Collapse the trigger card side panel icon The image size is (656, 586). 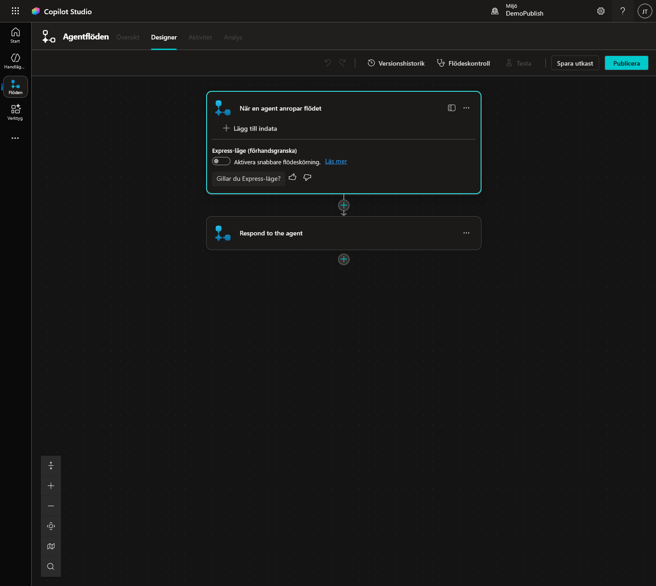pyautogui.click(x=452, y=108)
